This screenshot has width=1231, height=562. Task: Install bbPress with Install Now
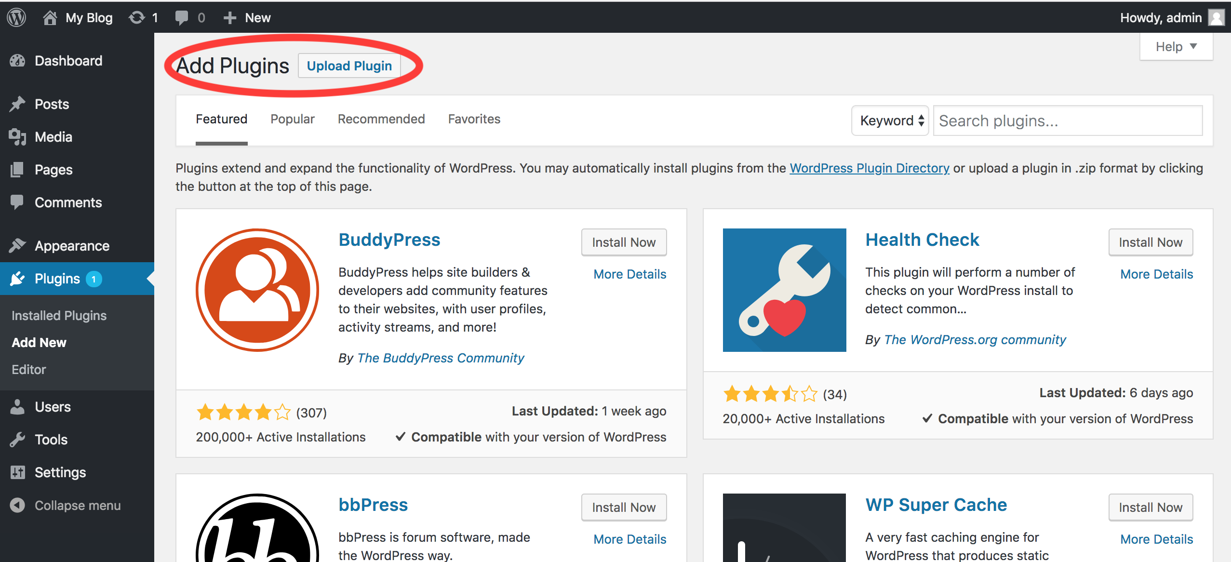(x=624, y=508)
